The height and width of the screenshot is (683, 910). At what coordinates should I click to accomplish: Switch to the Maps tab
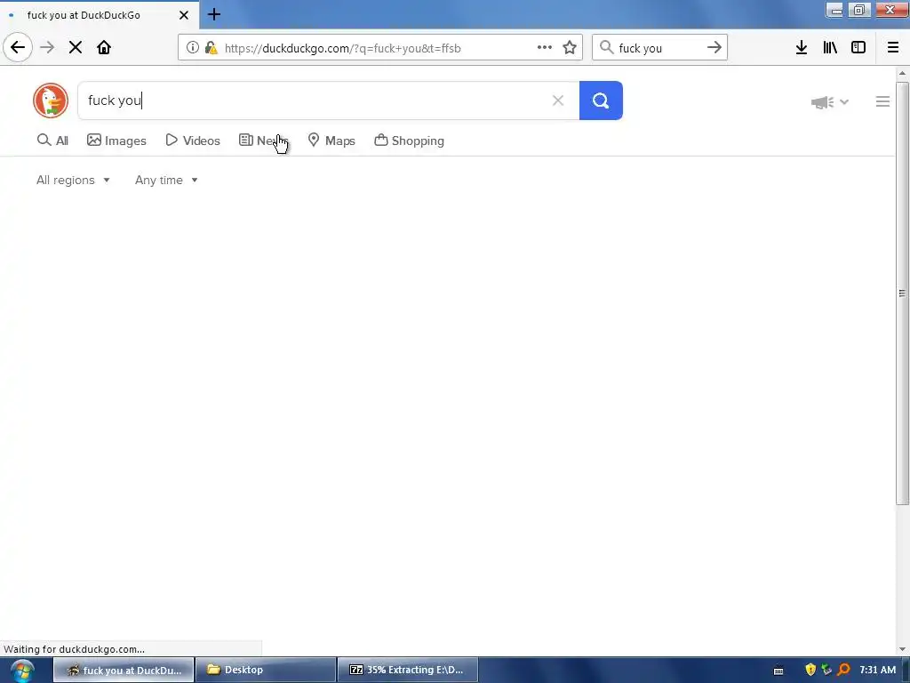pyautogui.click(x=331, y=141)
